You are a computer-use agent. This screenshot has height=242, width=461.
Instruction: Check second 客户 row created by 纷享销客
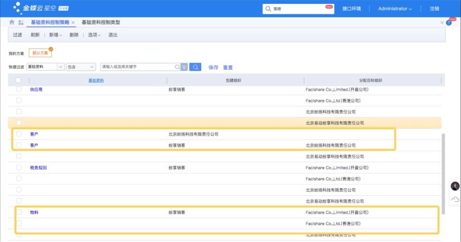point(19,145)
